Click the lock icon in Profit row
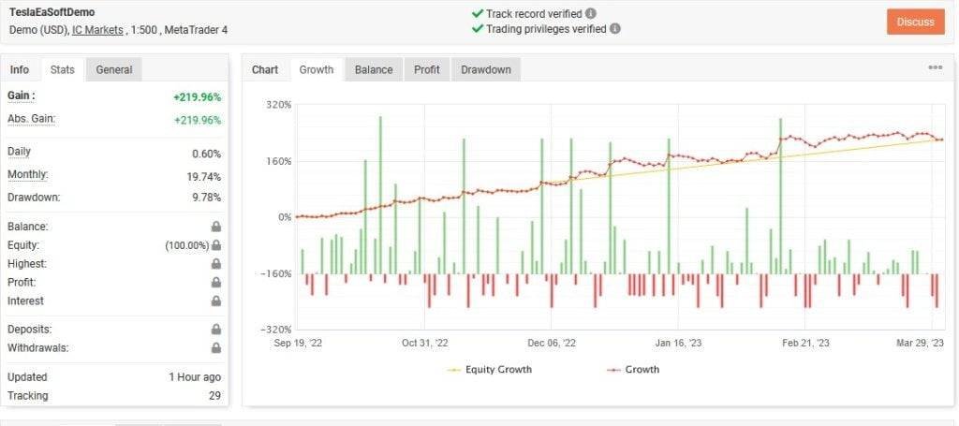 point(216,283)
